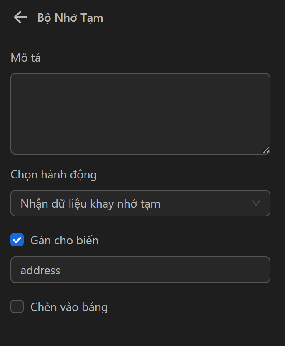Viewport: 285px width, 346px height.
Task: Click the empty checkbox beside Chèn vào bảng
Action: (17, 307)
